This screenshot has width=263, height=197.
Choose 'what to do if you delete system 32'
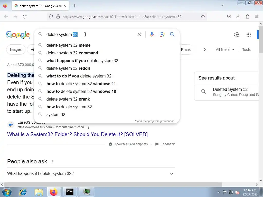point(107,76)
